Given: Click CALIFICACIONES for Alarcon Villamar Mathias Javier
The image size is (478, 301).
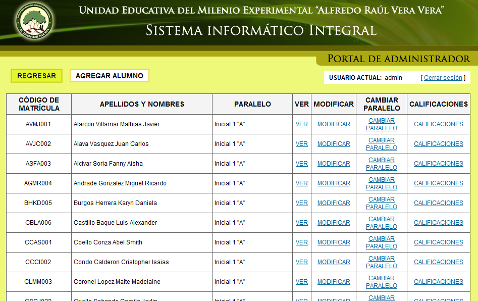Looking at the screenshot, I should (438, 124).
